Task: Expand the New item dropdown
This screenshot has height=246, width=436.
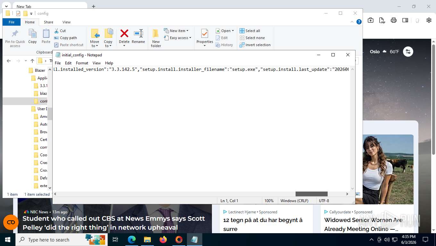Action: [176, 31]
